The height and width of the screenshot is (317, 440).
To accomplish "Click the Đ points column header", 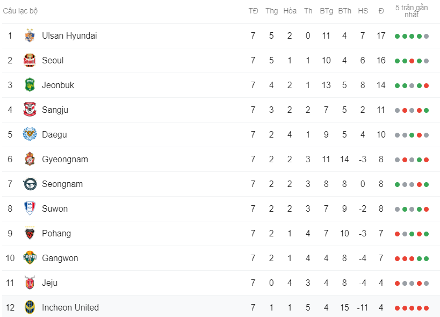I will (381, 11).
